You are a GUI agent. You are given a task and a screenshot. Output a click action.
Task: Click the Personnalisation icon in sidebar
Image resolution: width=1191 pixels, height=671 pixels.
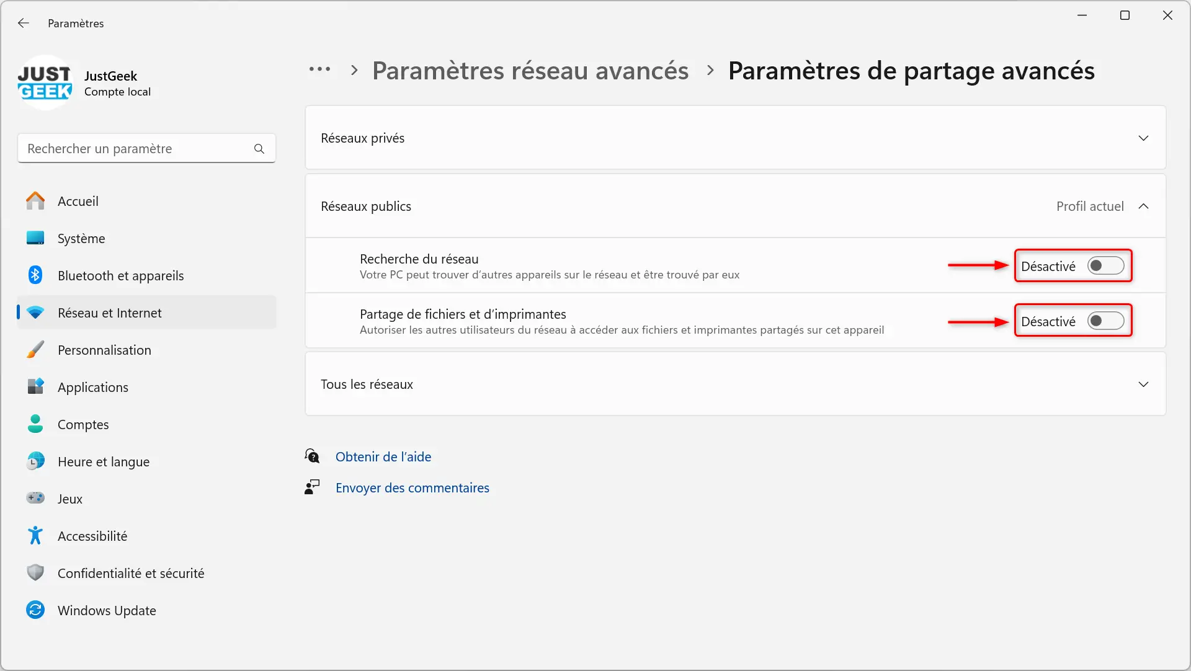36,350
